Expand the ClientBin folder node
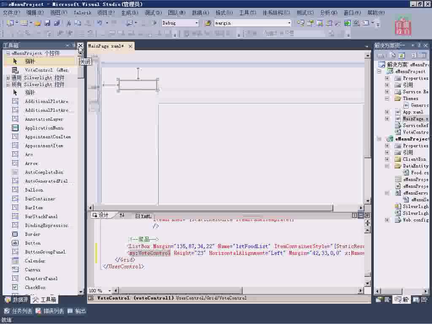This screenshot has width=432, height=324. 387,159
